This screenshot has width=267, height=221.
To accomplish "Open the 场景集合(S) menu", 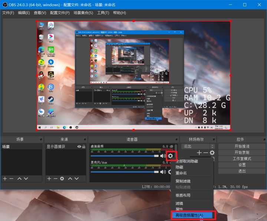I will point(83,13).
